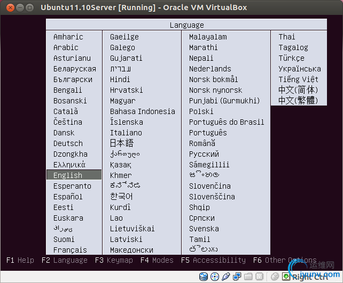Click F1 Help at the bottom

[x=20, y=260]
